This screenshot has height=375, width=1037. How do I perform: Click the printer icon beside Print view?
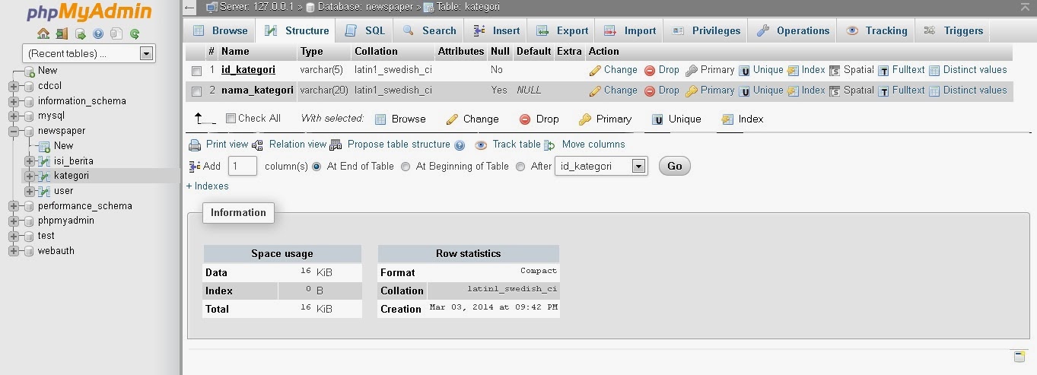[x=195, y=145]
